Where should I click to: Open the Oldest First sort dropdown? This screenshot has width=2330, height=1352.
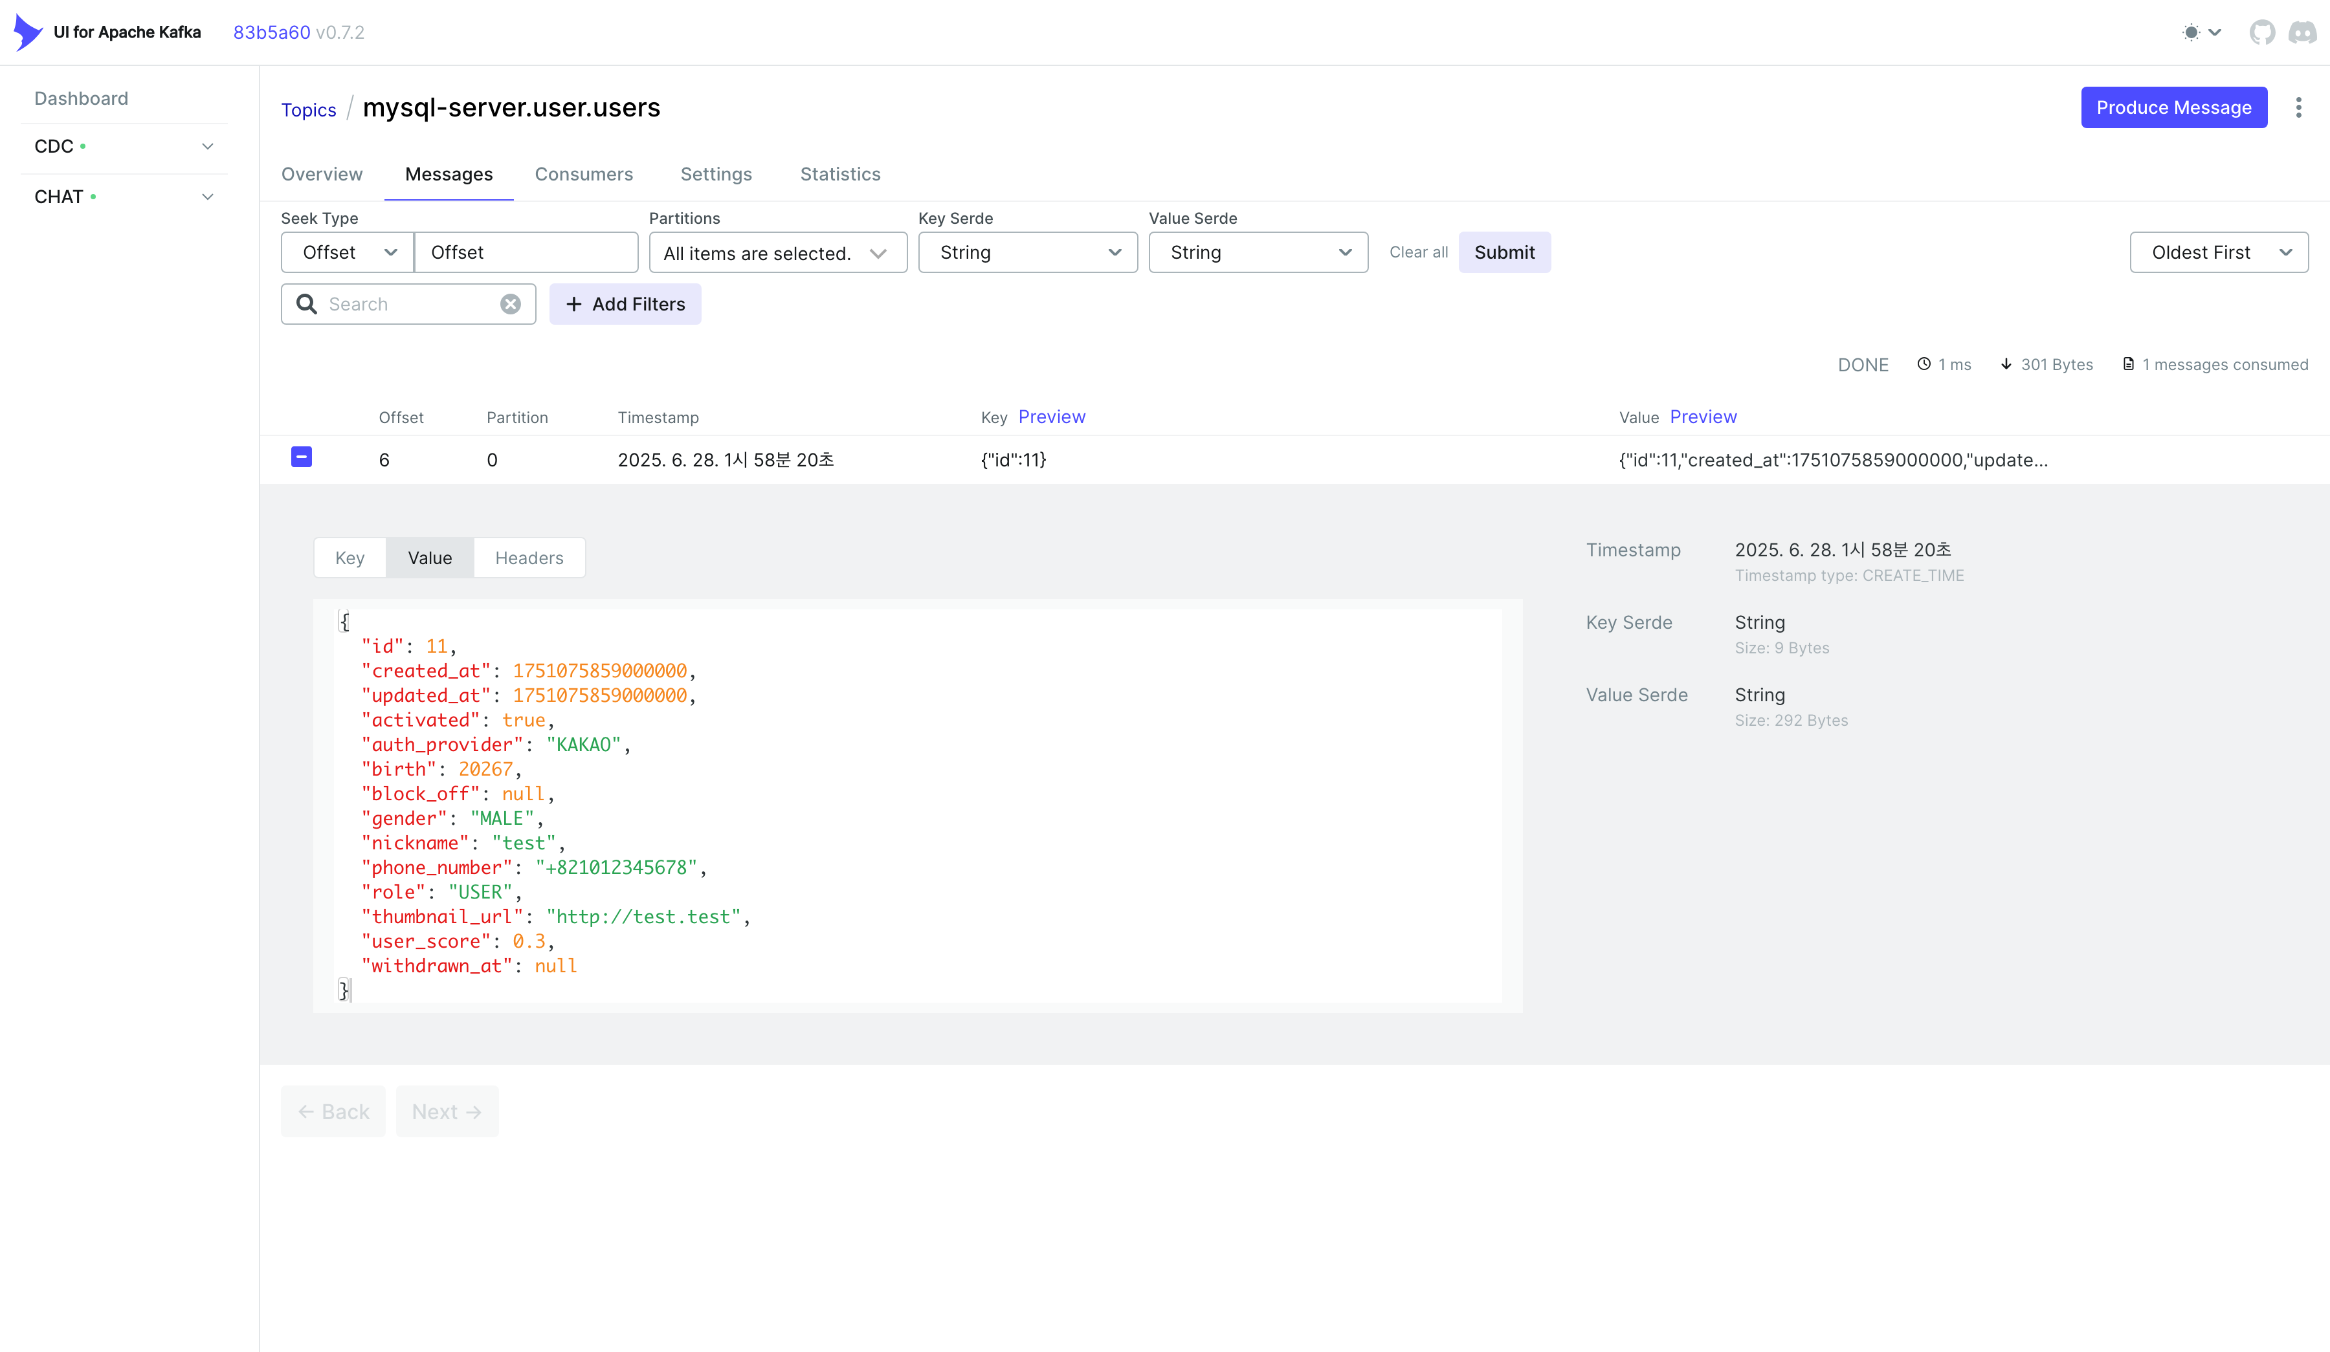pyautogui.click(x=2218, y=252)
